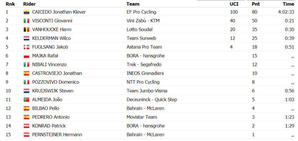This screenshot has width=298, height=141.
Task: Click Polish flag beside Majka Rafał
Action: (x=26, y=56)
